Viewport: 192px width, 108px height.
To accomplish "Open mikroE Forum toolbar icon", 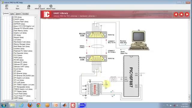I will (x=51, y=7).
